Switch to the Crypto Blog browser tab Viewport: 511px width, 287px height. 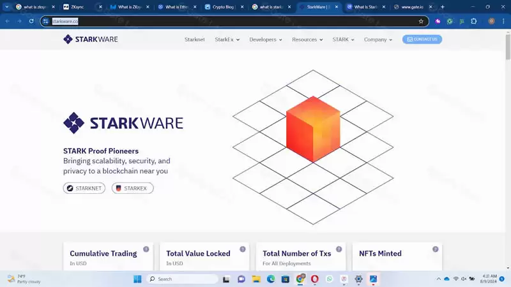(224, 7)
